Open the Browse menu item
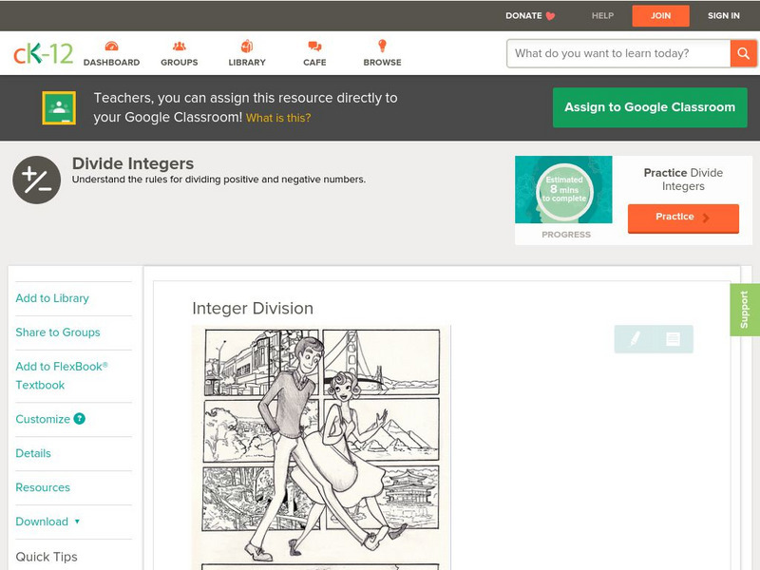The image size is (760, 570). coord(383,53)
